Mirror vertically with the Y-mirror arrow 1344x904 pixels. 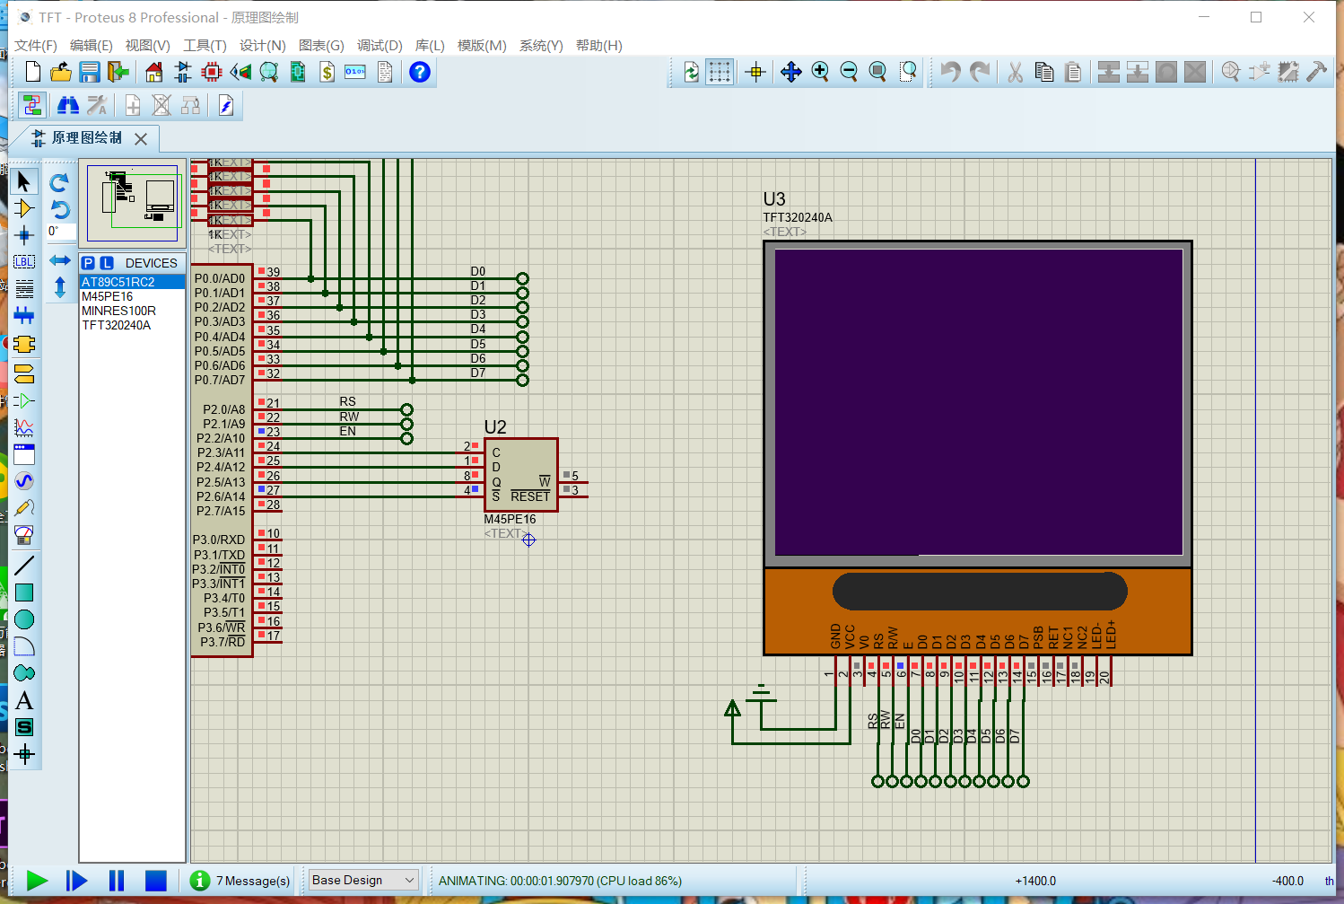pos(59,287)
